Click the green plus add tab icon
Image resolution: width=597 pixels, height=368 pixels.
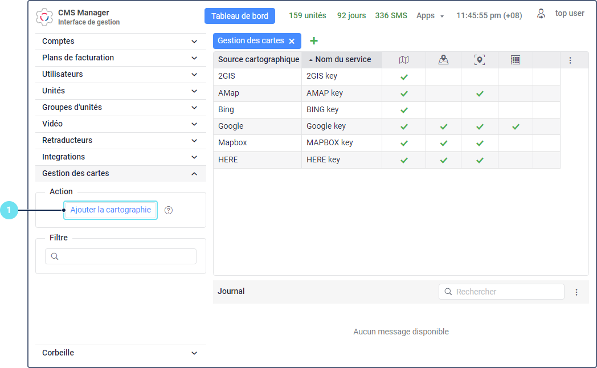pos(313,41)
